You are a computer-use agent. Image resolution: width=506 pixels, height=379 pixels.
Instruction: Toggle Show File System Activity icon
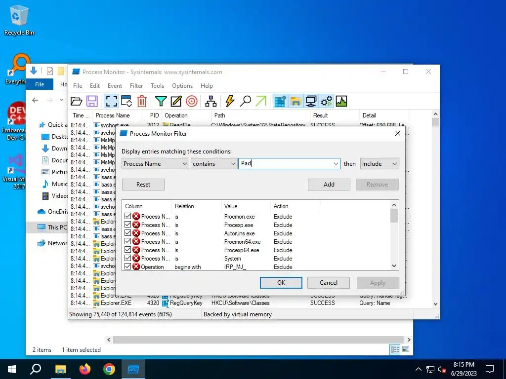point(295,101)
